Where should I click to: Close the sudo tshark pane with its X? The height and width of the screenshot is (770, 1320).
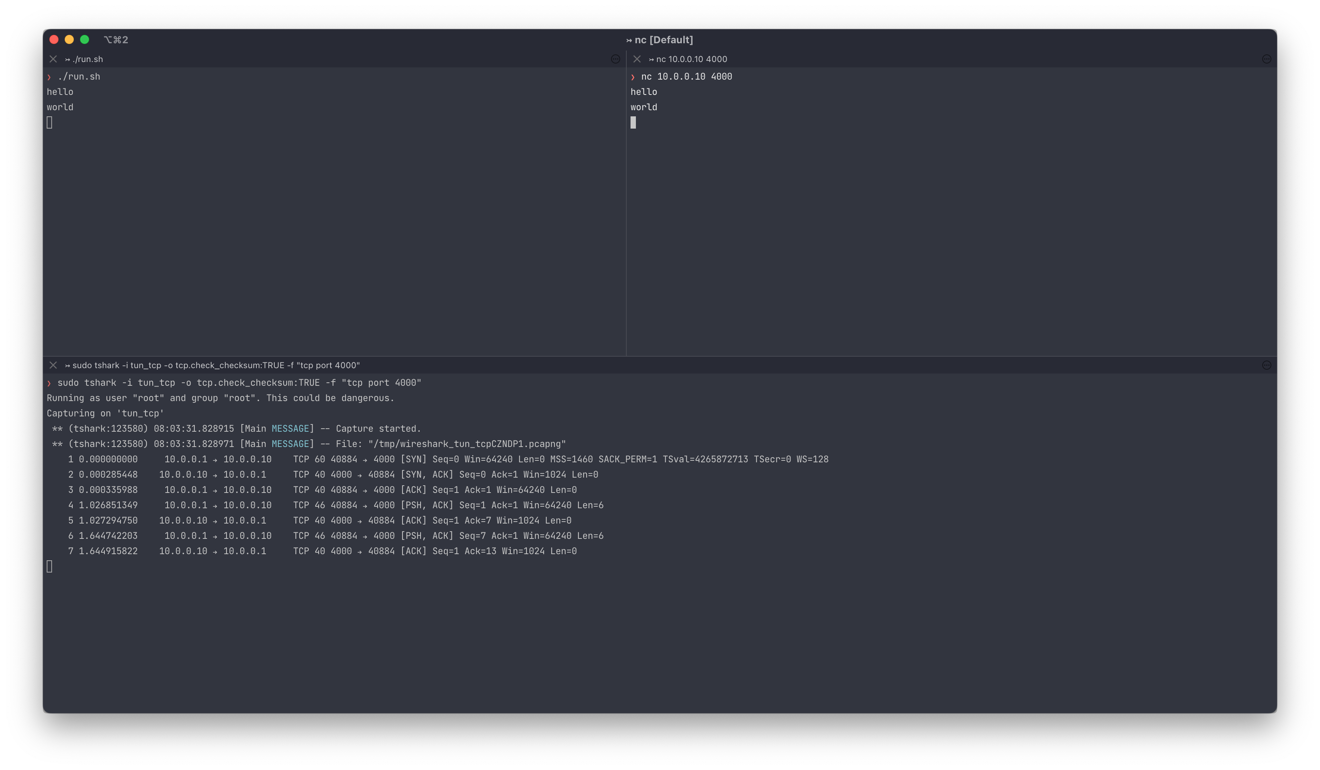point(53,365)
